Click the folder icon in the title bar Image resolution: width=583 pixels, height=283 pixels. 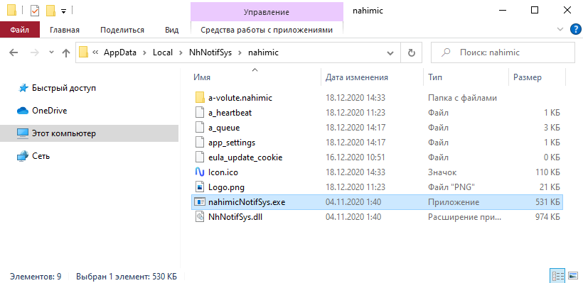point(11,11)
